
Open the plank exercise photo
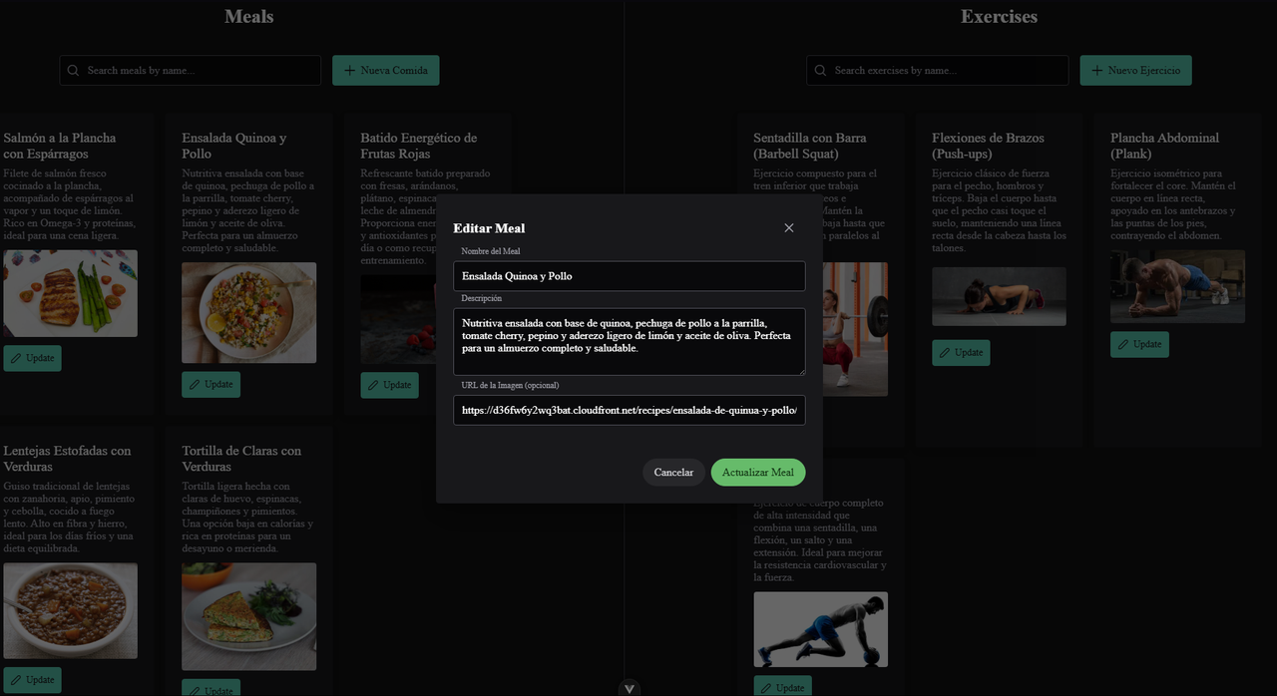[1177, 286]
